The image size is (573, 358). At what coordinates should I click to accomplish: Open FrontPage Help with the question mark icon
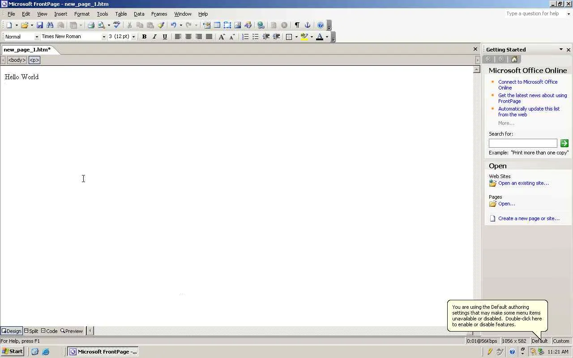point(321,25)
